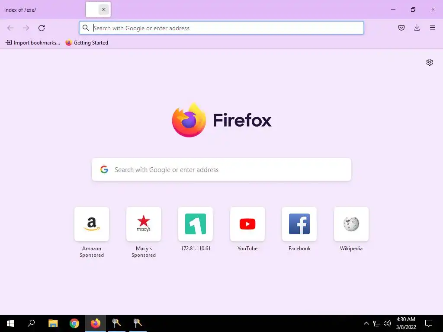This screenshot has height=332, width=443.
Task: Open the volume control tray icon
Action: (x=387, y=323)
